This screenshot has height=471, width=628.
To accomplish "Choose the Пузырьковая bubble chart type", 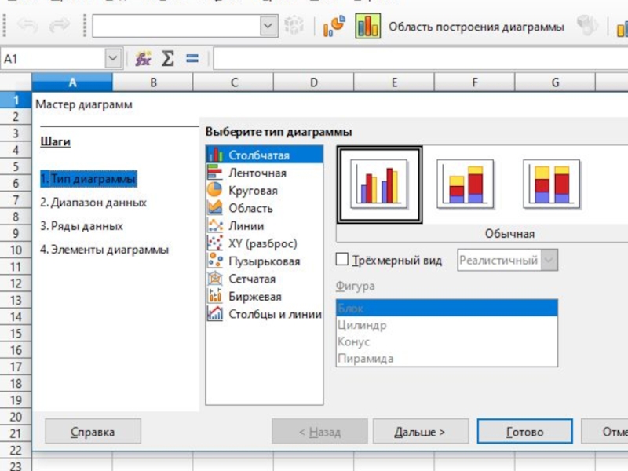I will (264, 261).
